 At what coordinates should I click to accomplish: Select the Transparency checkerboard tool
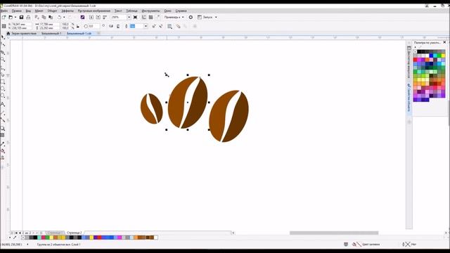tap(3, 135)
